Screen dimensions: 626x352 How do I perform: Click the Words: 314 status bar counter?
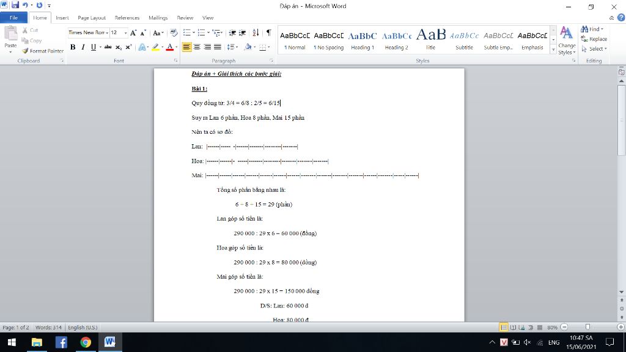[x=48, y=328]
